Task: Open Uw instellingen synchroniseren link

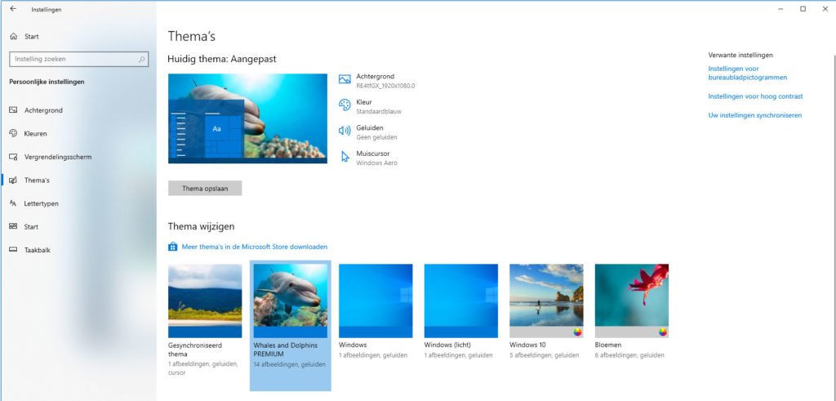Action: coord(754,115)
